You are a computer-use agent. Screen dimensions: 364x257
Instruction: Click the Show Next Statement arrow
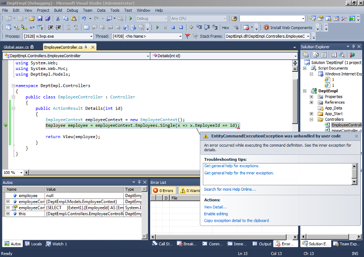192,28
